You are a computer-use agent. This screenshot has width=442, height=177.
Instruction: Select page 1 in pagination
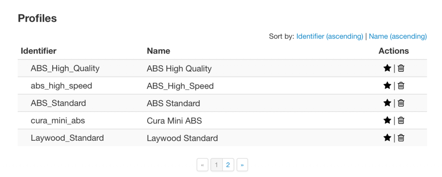tap(217, 165)
